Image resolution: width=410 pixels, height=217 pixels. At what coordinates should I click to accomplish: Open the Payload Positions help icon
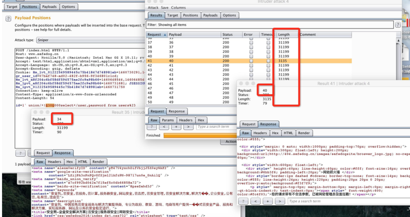(8, 19)
